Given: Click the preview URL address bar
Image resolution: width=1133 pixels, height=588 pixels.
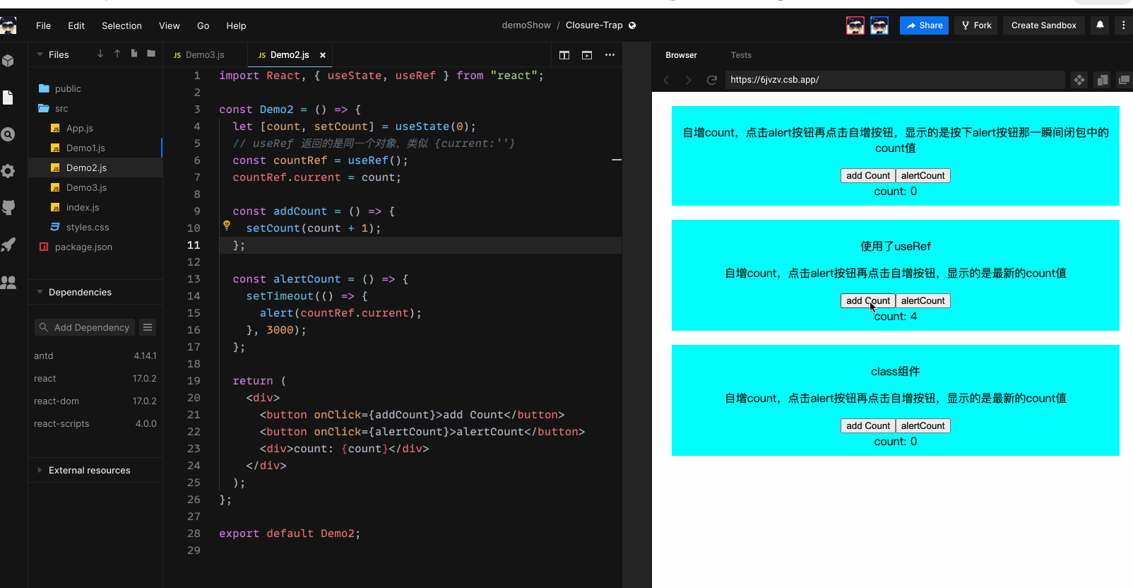Looking at the screenshot, I should [895, 80].
